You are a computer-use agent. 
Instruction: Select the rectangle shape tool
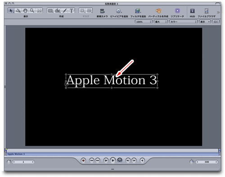pos(50,11)
